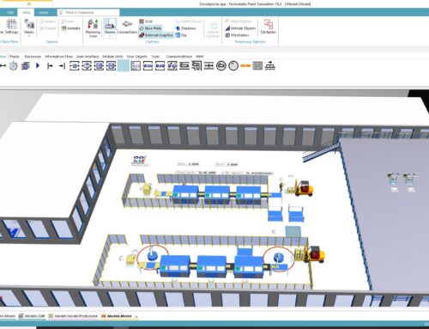Select the PlaceBuffer object icon
The height and width of the screenshot is (329, 429).
[160, 66]
